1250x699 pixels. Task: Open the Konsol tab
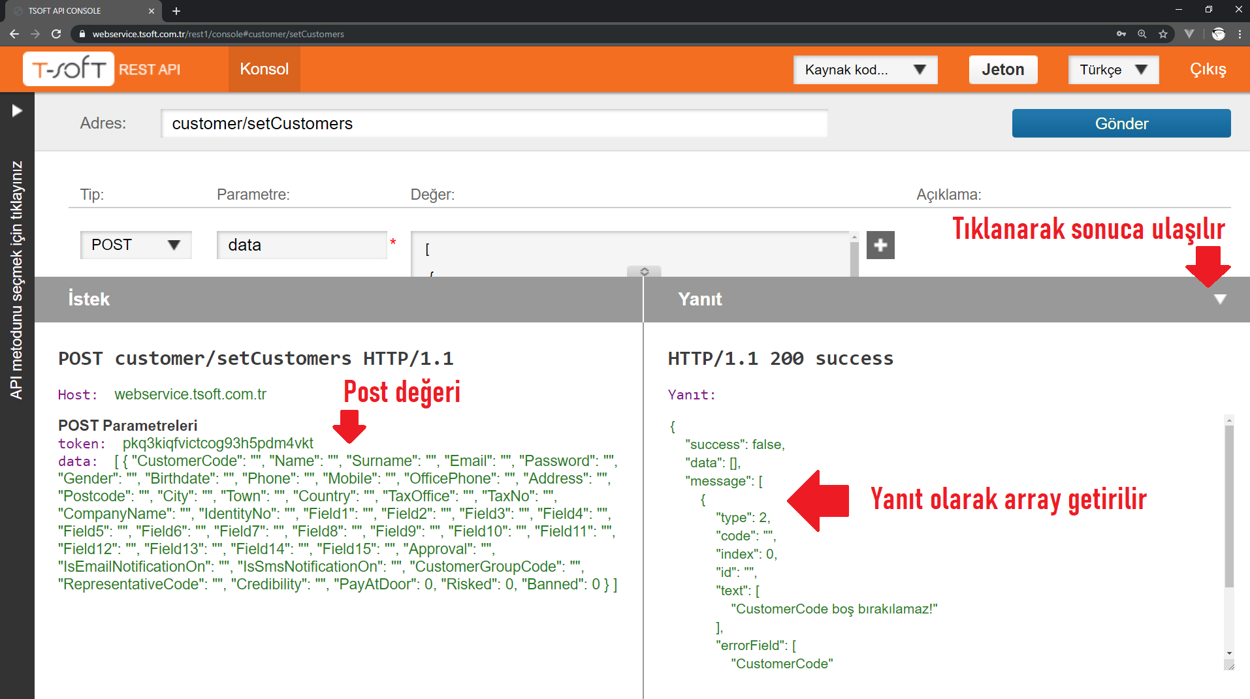tap(264, 69)
